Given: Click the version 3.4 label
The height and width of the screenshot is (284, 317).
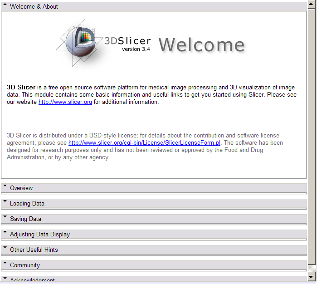Looking at the screenshot, I should click(x=136, y=49).
